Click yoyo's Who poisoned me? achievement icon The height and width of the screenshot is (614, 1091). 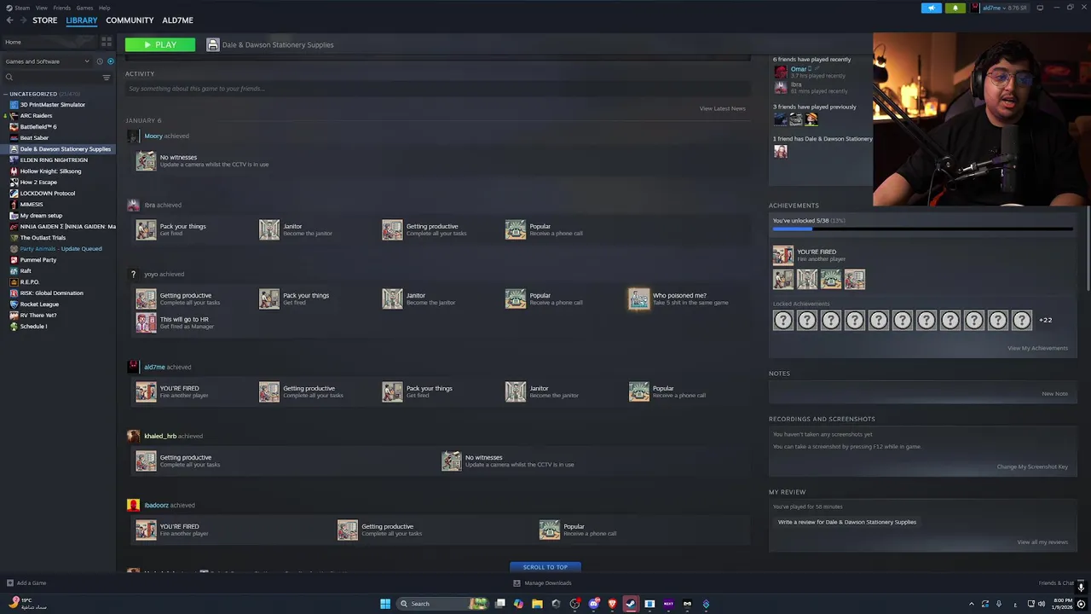click(638, 298)
